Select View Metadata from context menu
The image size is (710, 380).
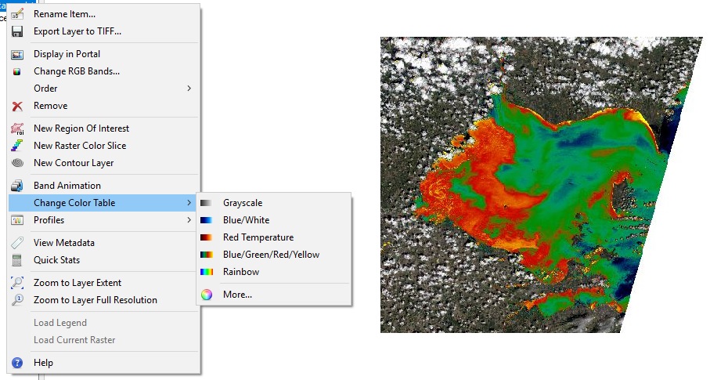(64, 243)
